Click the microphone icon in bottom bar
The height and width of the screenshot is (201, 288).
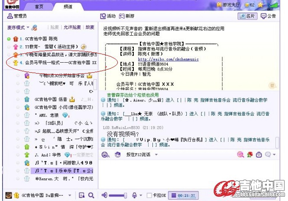coord(134,195)
